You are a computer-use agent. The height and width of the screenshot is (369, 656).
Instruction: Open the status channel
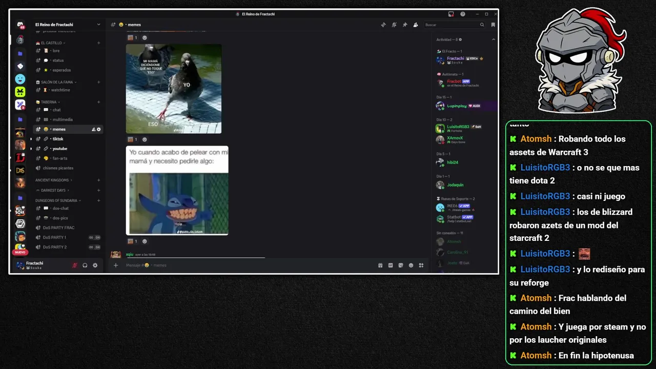[68, 60]
